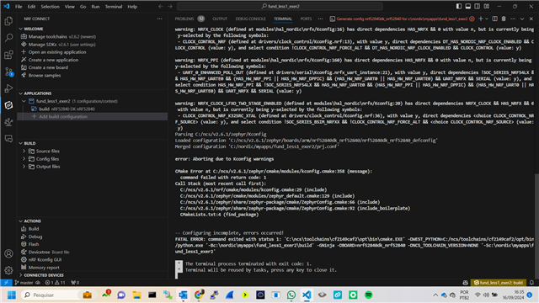Screen dimensions: 539x303
Task: Click Manage SDKs link
Action: point(43,45)
